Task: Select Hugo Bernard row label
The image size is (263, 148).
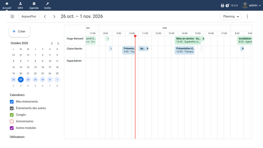Action: (75, 38)
